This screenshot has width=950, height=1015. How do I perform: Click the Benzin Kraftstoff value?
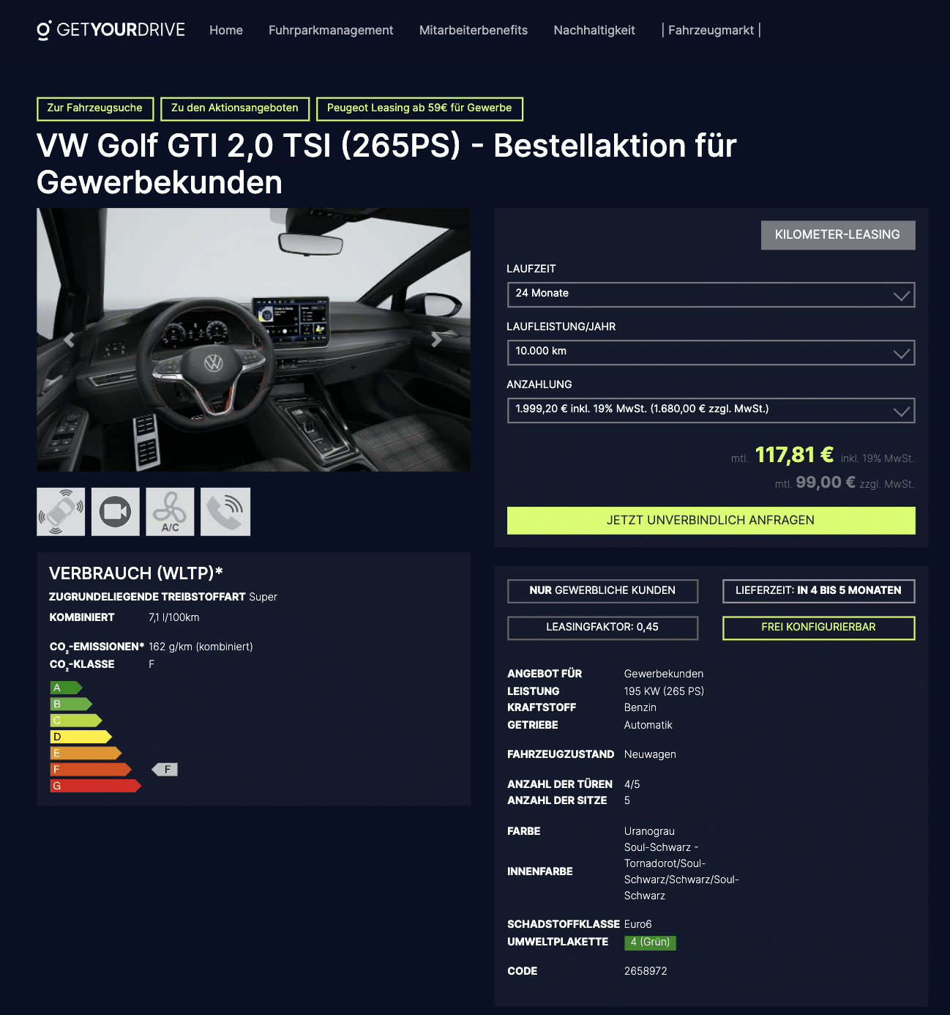coord(640,707)
